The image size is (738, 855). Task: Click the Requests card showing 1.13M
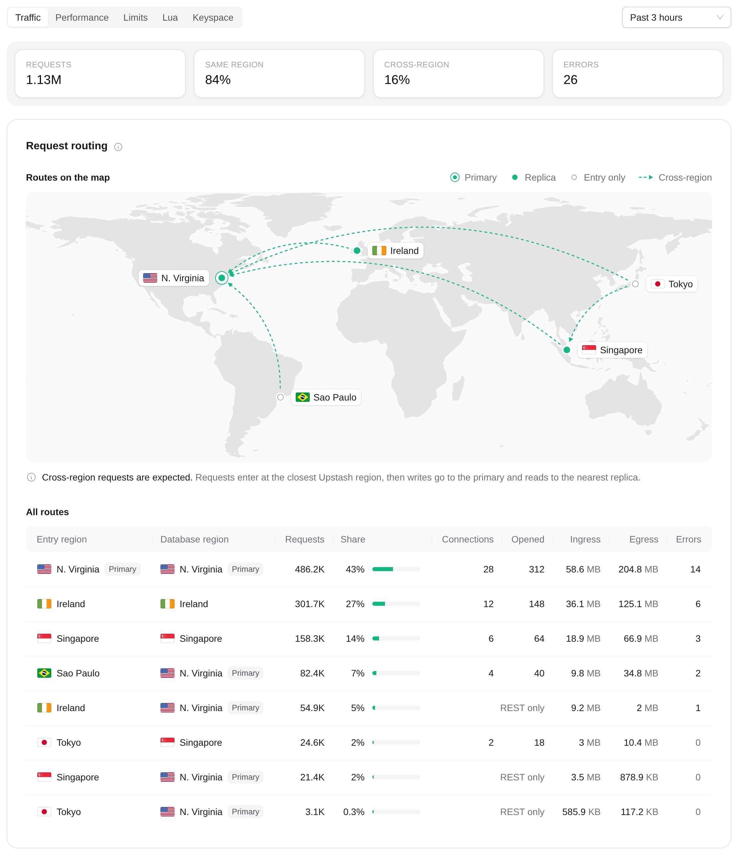[100, 73]
